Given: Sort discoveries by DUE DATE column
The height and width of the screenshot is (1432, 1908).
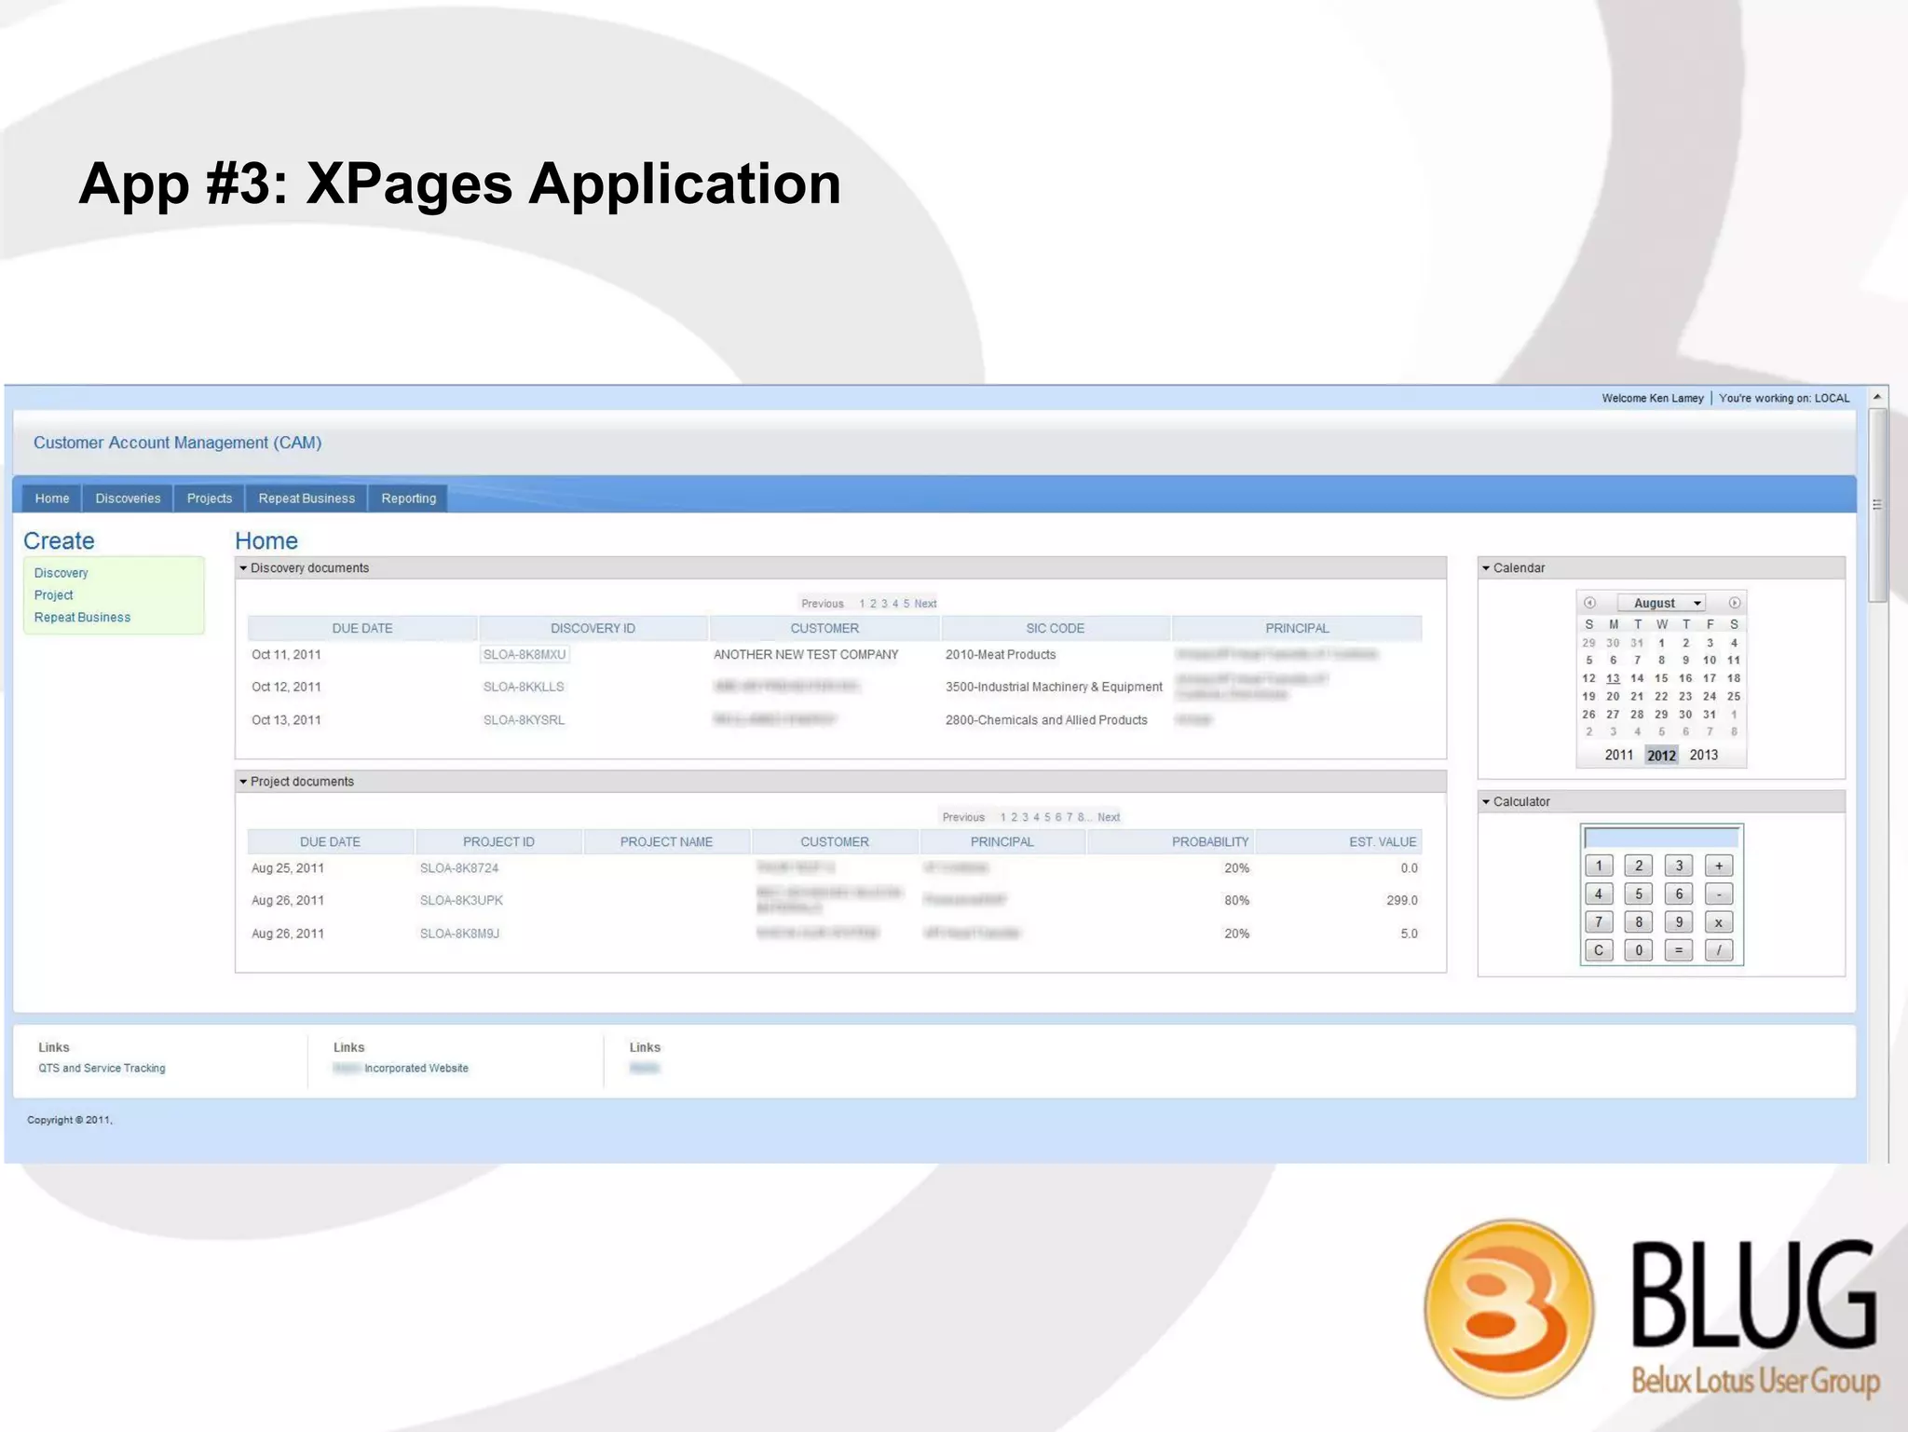Looking at the screenshot, I should pos(362,629).
